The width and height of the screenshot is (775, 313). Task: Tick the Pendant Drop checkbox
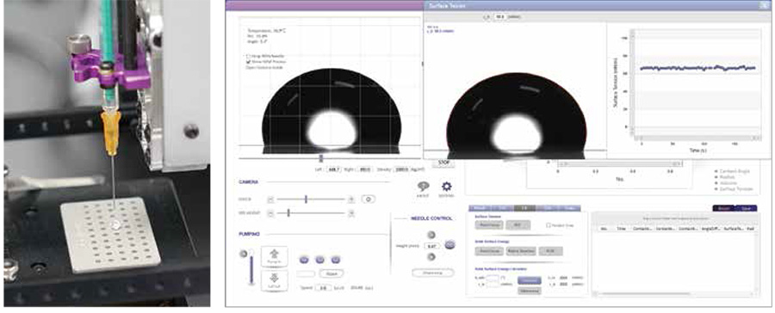click(x=549, y=225)
